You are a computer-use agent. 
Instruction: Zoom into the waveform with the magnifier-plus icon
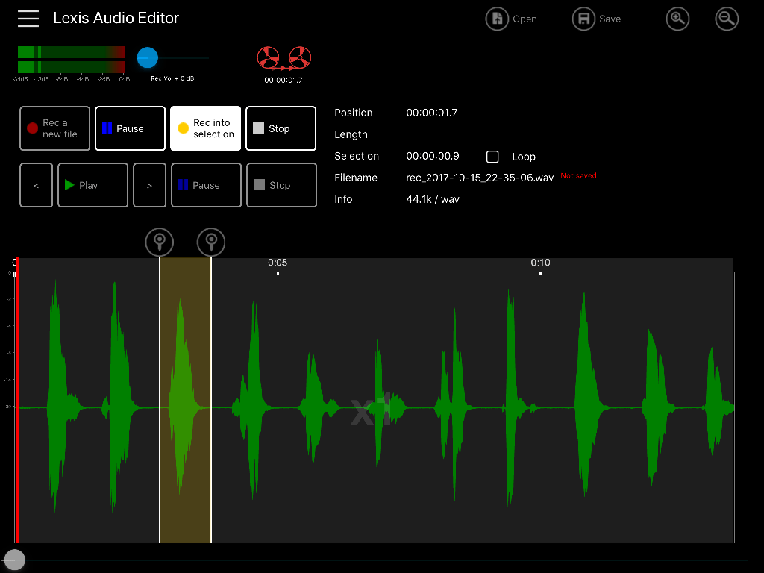677,19
